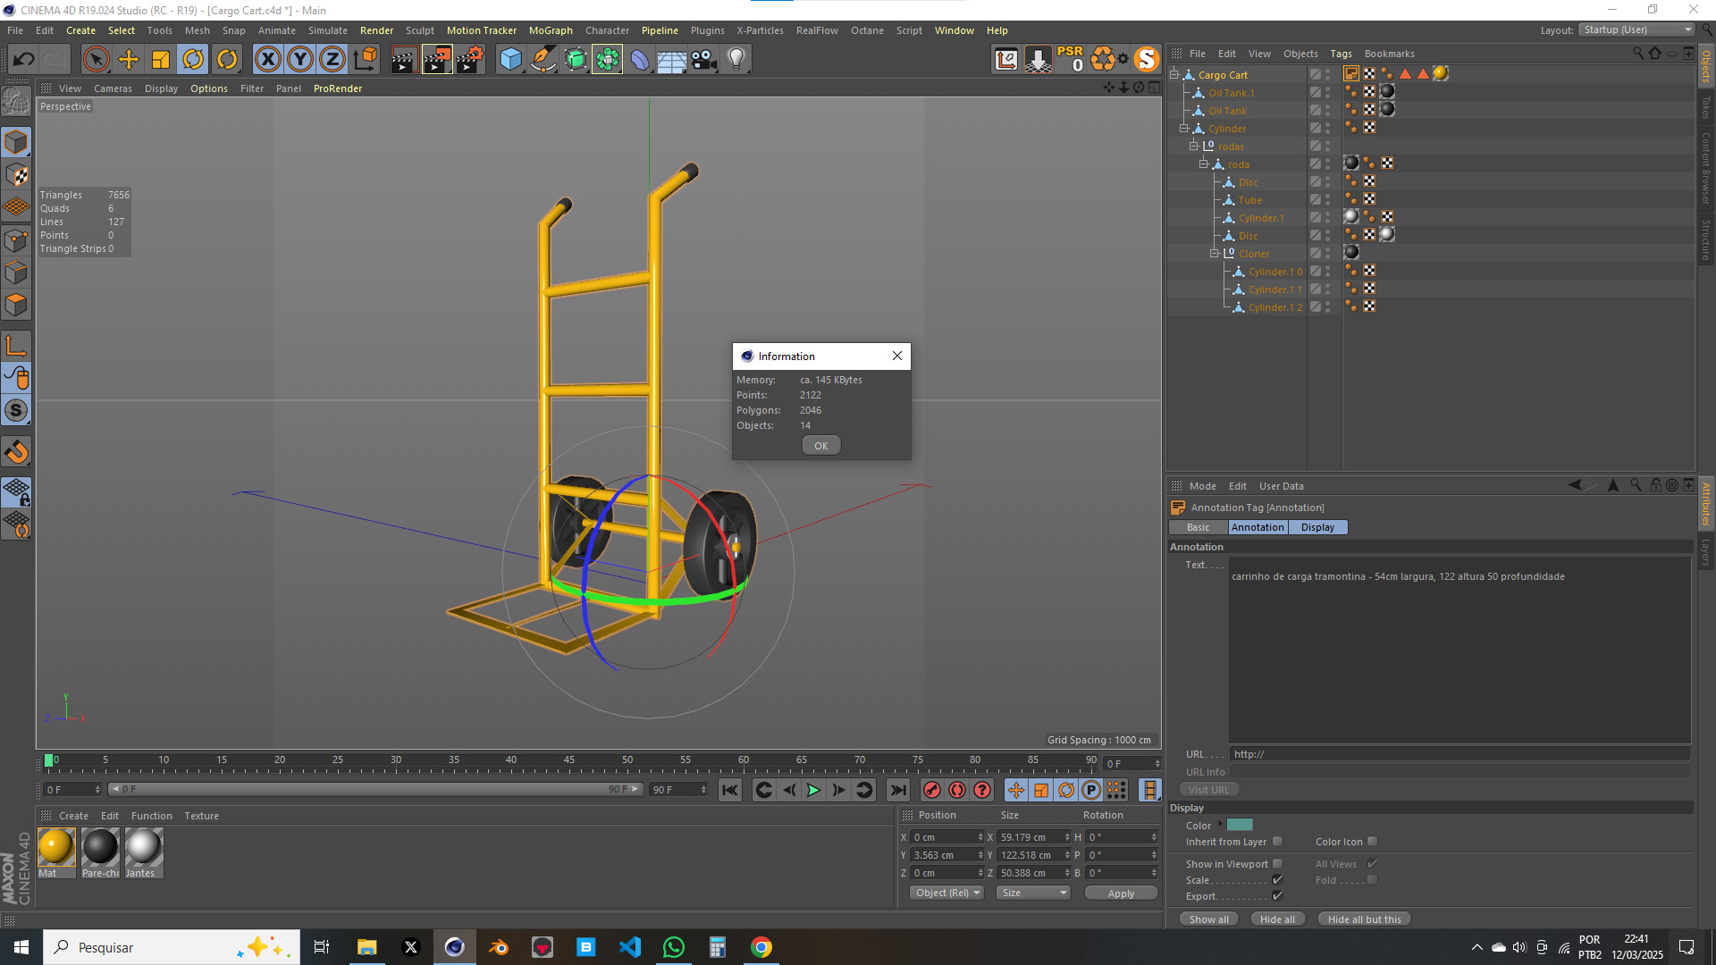1716x965 pixels.
Task: Toggle Z axis lock
Action: pyautogui.click(x=332, y=60)
